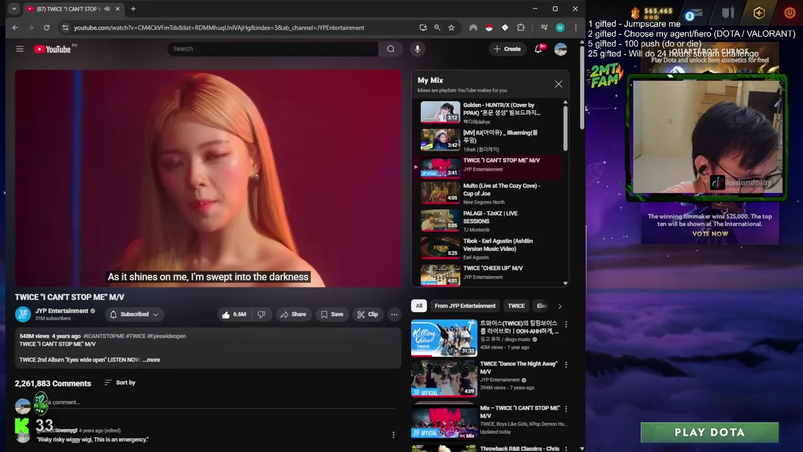Image resolution: width=803 pixels, height=452 pixels.
Task: Open options for Dance The Night Away video
Action: (x=566, y=365)
